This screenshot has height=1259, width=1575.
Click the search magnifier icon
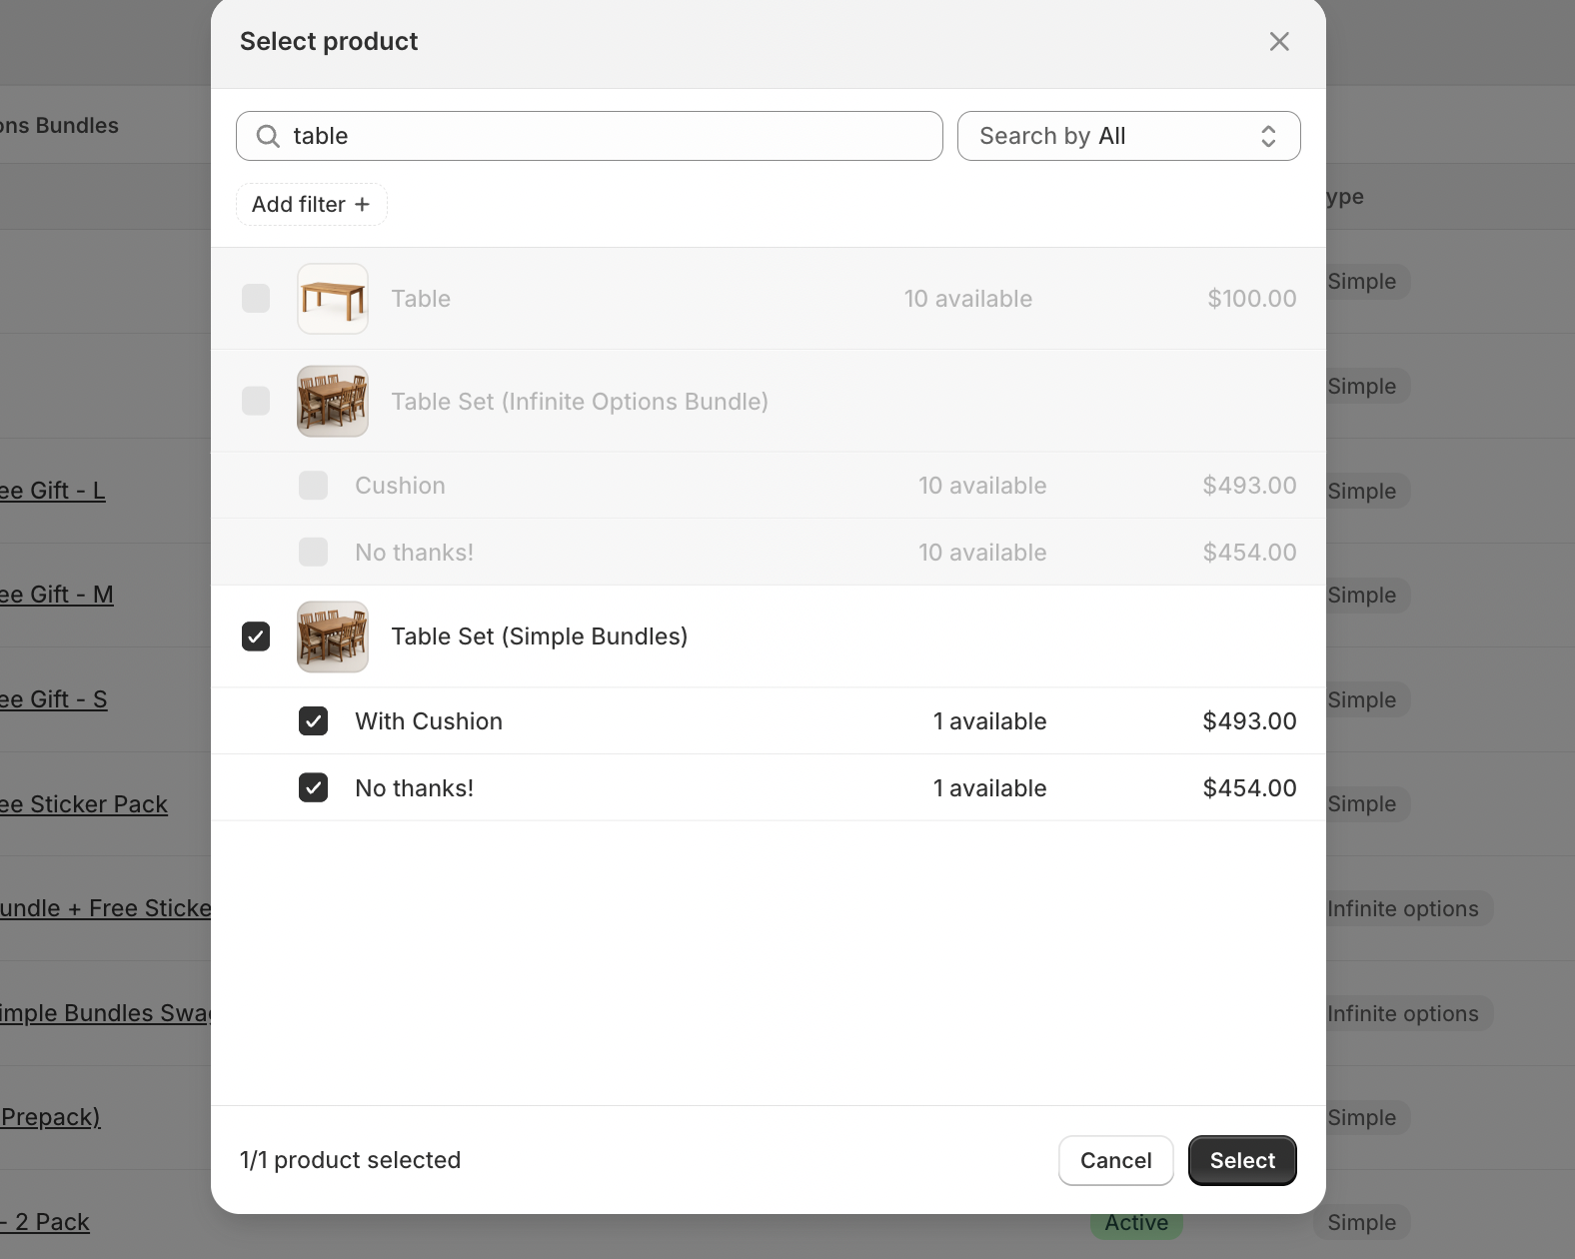click(267, 136)
